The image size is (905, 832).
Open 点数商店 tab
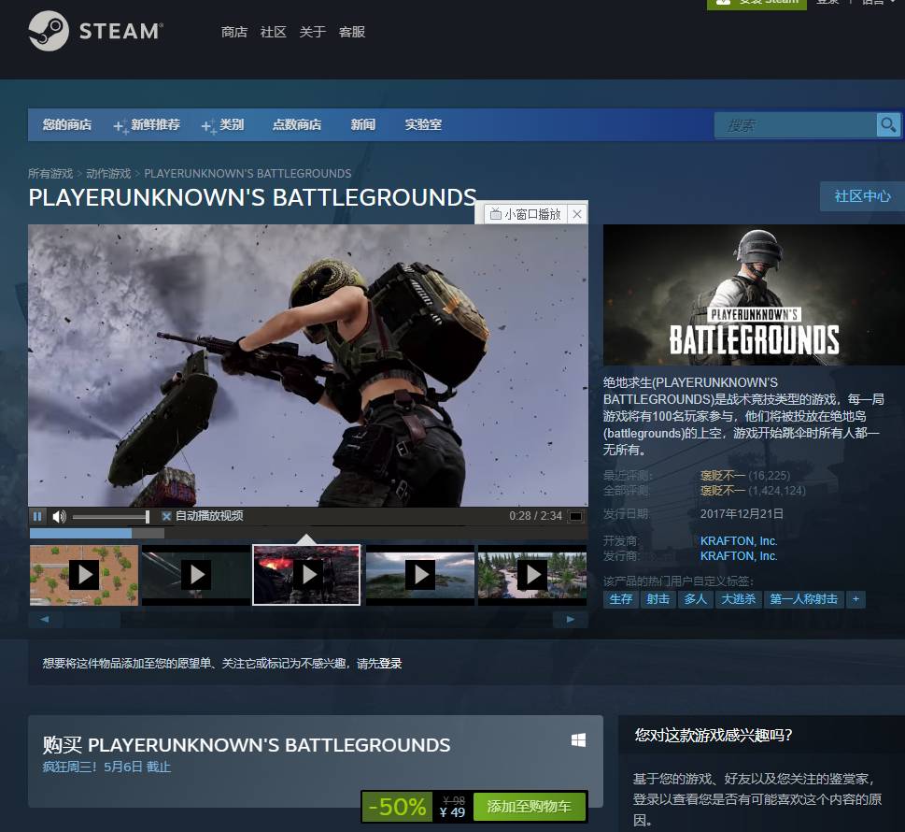coord(297,125)
